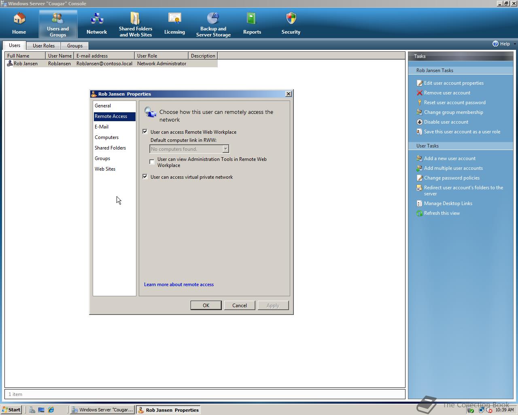Click the Cancel button
The width and height of the screenshot is (518, 415).
pyautogui.click(x=240, y=305)
